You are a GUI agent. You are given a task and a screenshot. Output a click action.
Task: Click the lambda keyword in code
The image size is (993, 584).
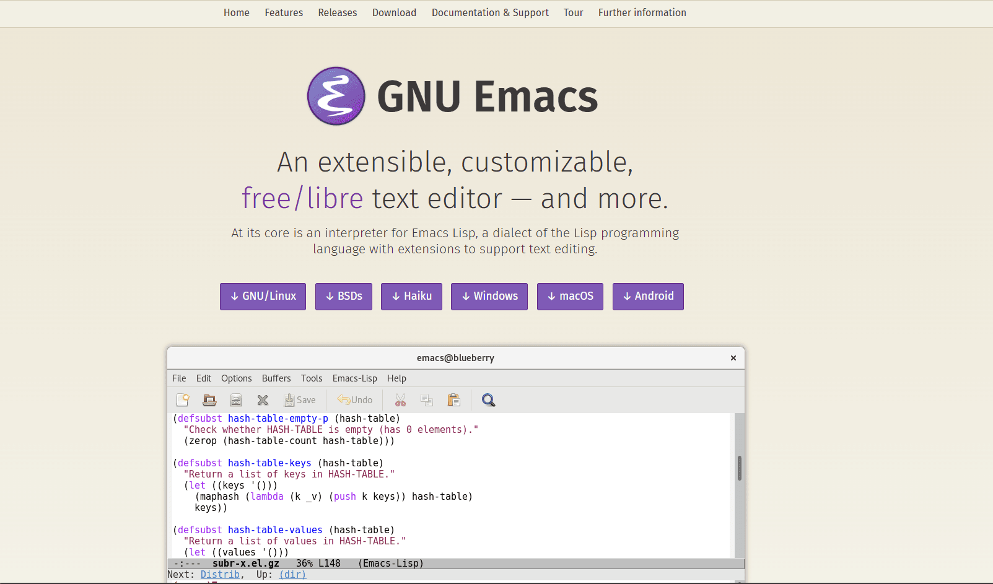[267, 497]
